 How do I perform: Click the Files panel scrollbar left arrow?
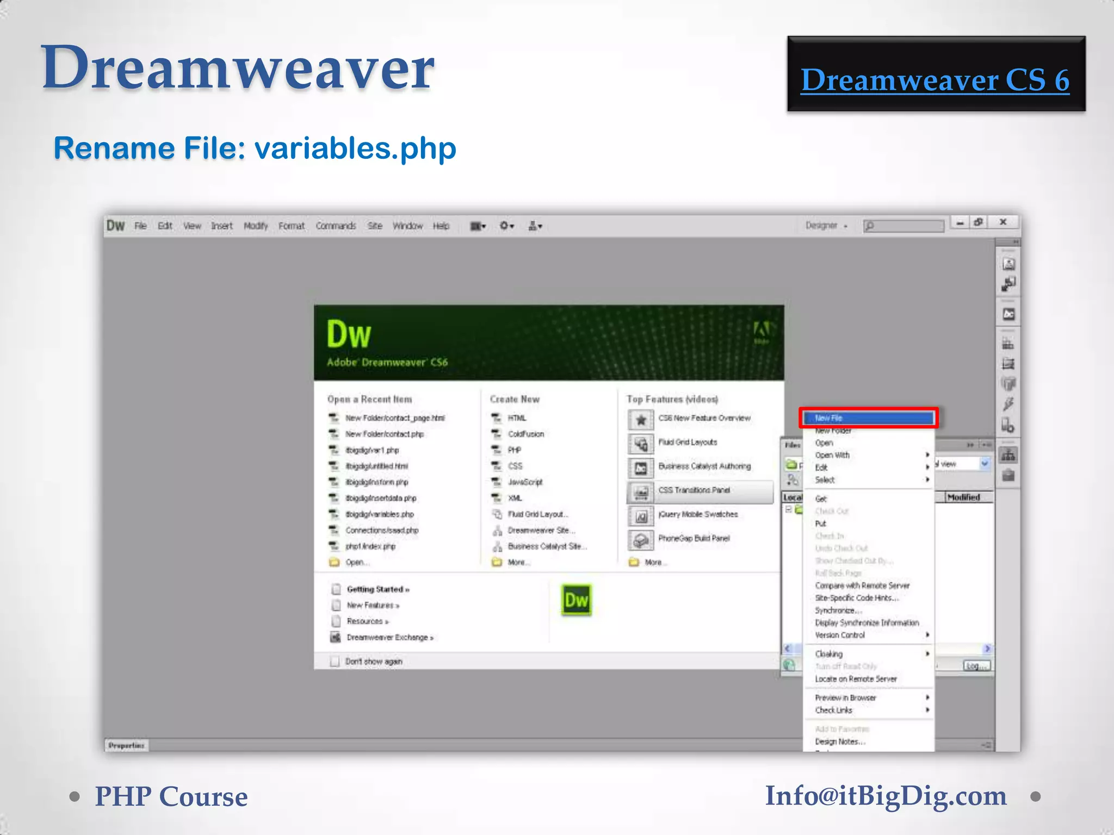pos(787,649)
